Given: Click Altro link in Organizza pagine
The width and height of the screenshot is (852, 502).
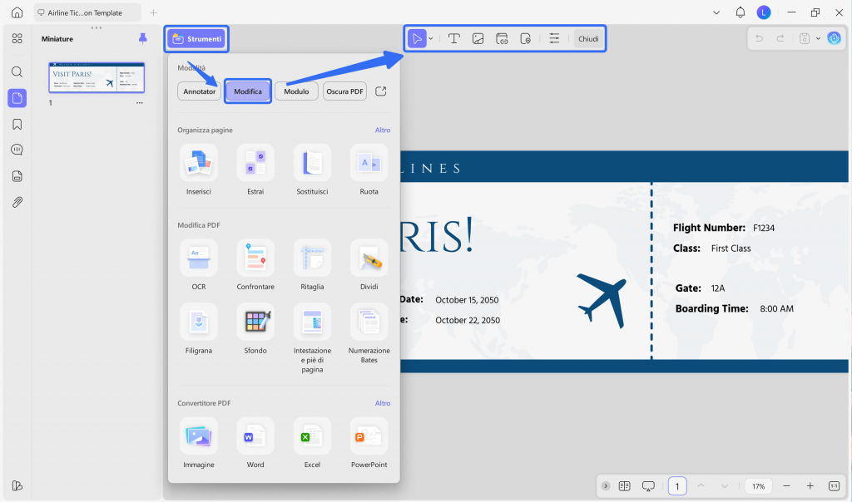Looking at the screenshot, I should pyautogui.click(x=383, y=130).
